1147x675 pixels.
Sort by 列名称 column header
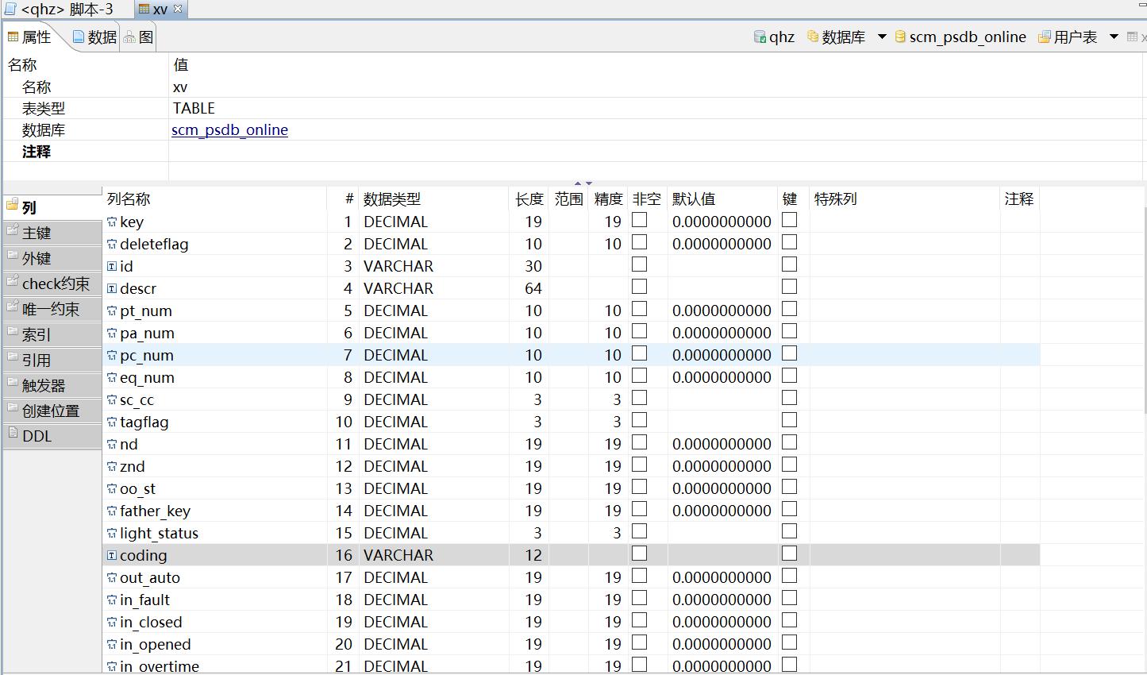[x=215, y=199]
